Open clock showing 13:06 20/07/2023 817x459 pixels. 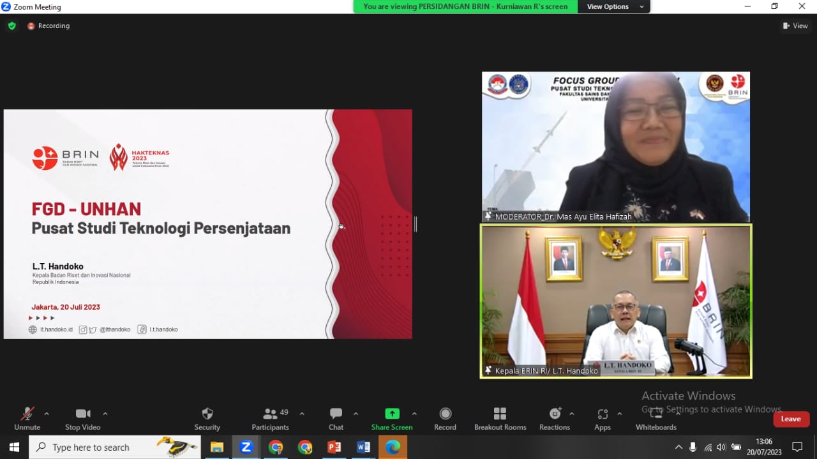pos(765,447)
